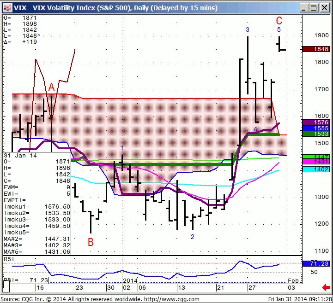Click the Imoku1= 1576.50 row
This screenshot has width=333, height=303.
click(x=37, y=207)
